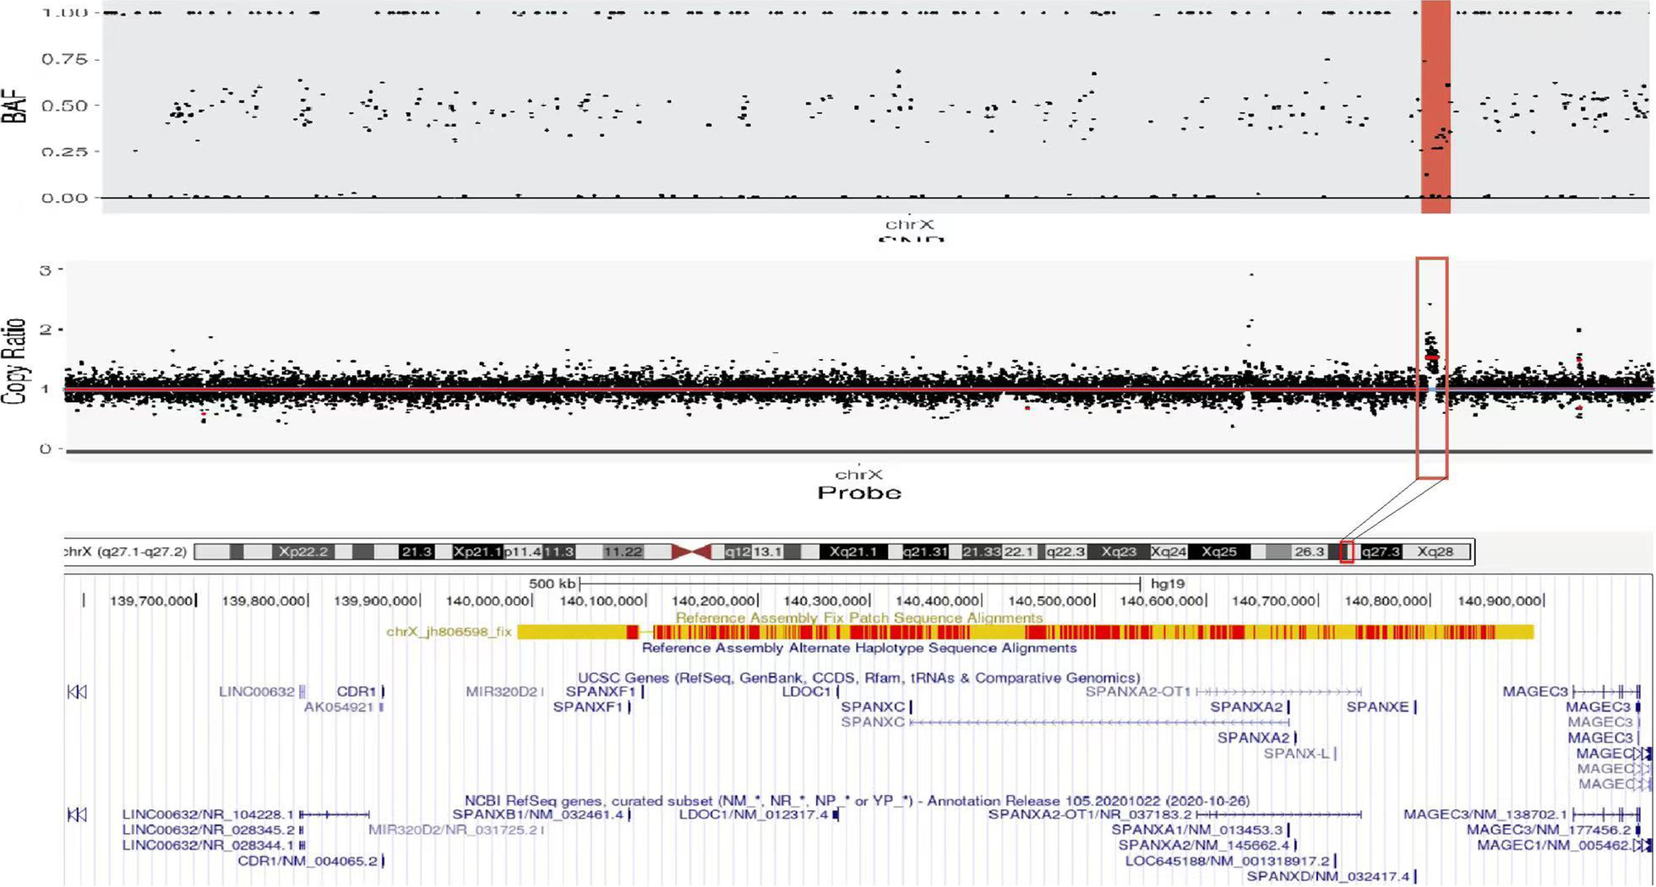Click the 139,700,000 position label
This screenshot has height=887, width=1656.
click(x=151, y=601)
